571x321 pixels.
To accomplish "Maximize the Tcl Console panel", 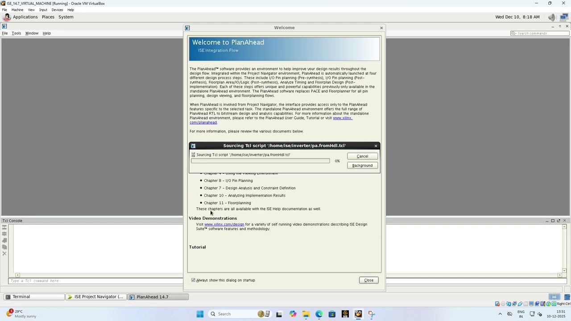I will [553, 221].
